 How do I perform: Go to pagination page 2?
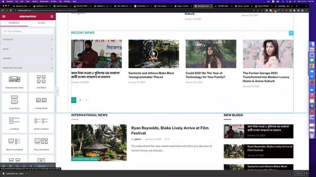[80, 100]
